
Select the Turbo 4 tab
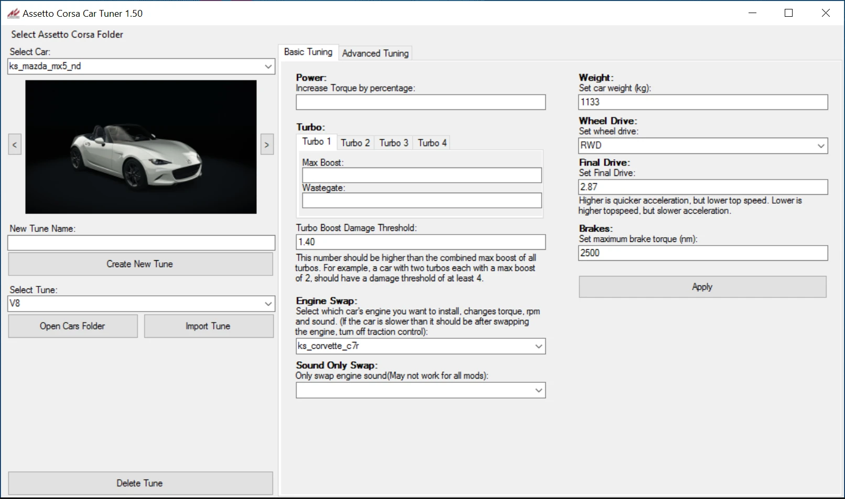point(431,142)
